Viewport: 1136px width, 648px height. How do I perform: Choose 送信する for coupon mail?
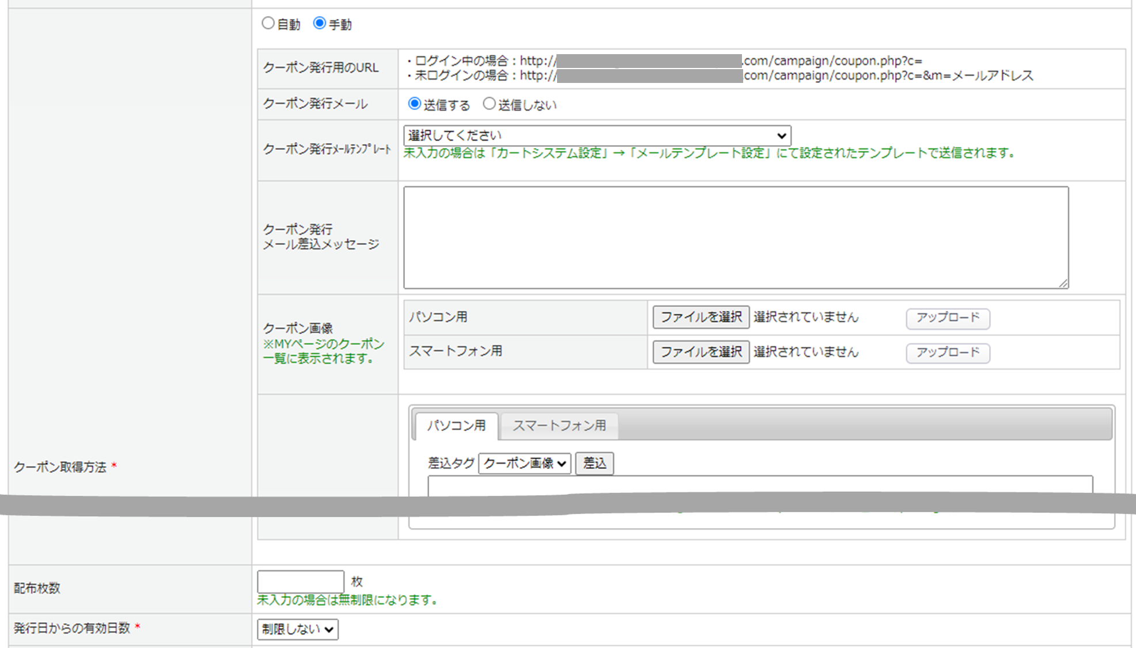tap(414, 104)
